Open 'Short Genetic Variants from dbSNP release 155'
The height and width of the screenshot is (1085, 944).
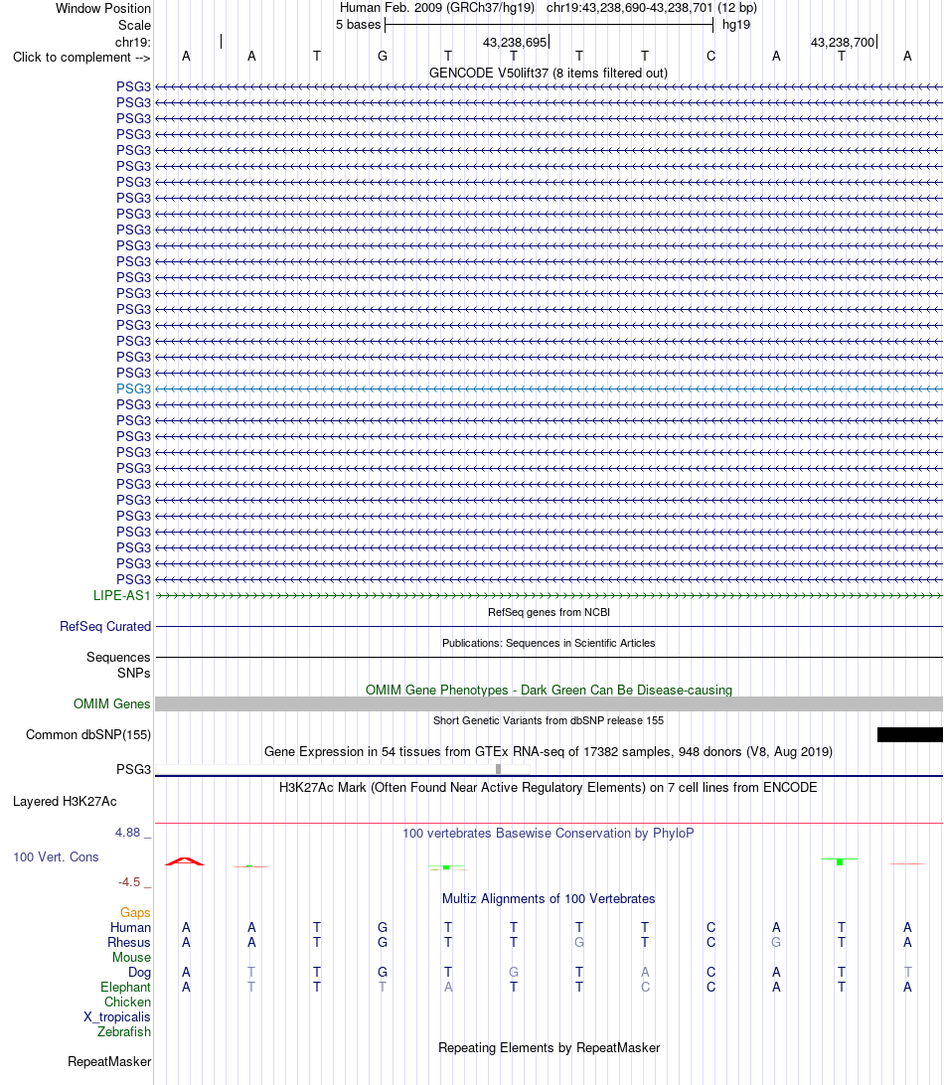point(549,720)
